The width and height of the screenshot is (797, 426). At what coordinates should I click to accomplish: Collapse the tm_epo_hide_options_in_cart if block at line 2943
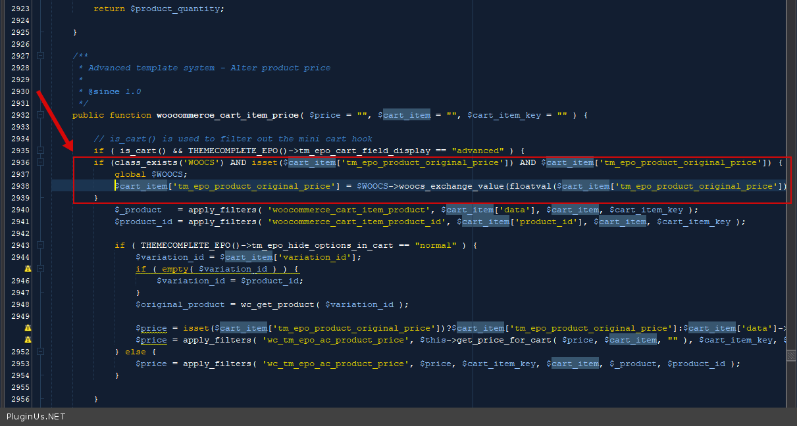(x=40, y=245)
